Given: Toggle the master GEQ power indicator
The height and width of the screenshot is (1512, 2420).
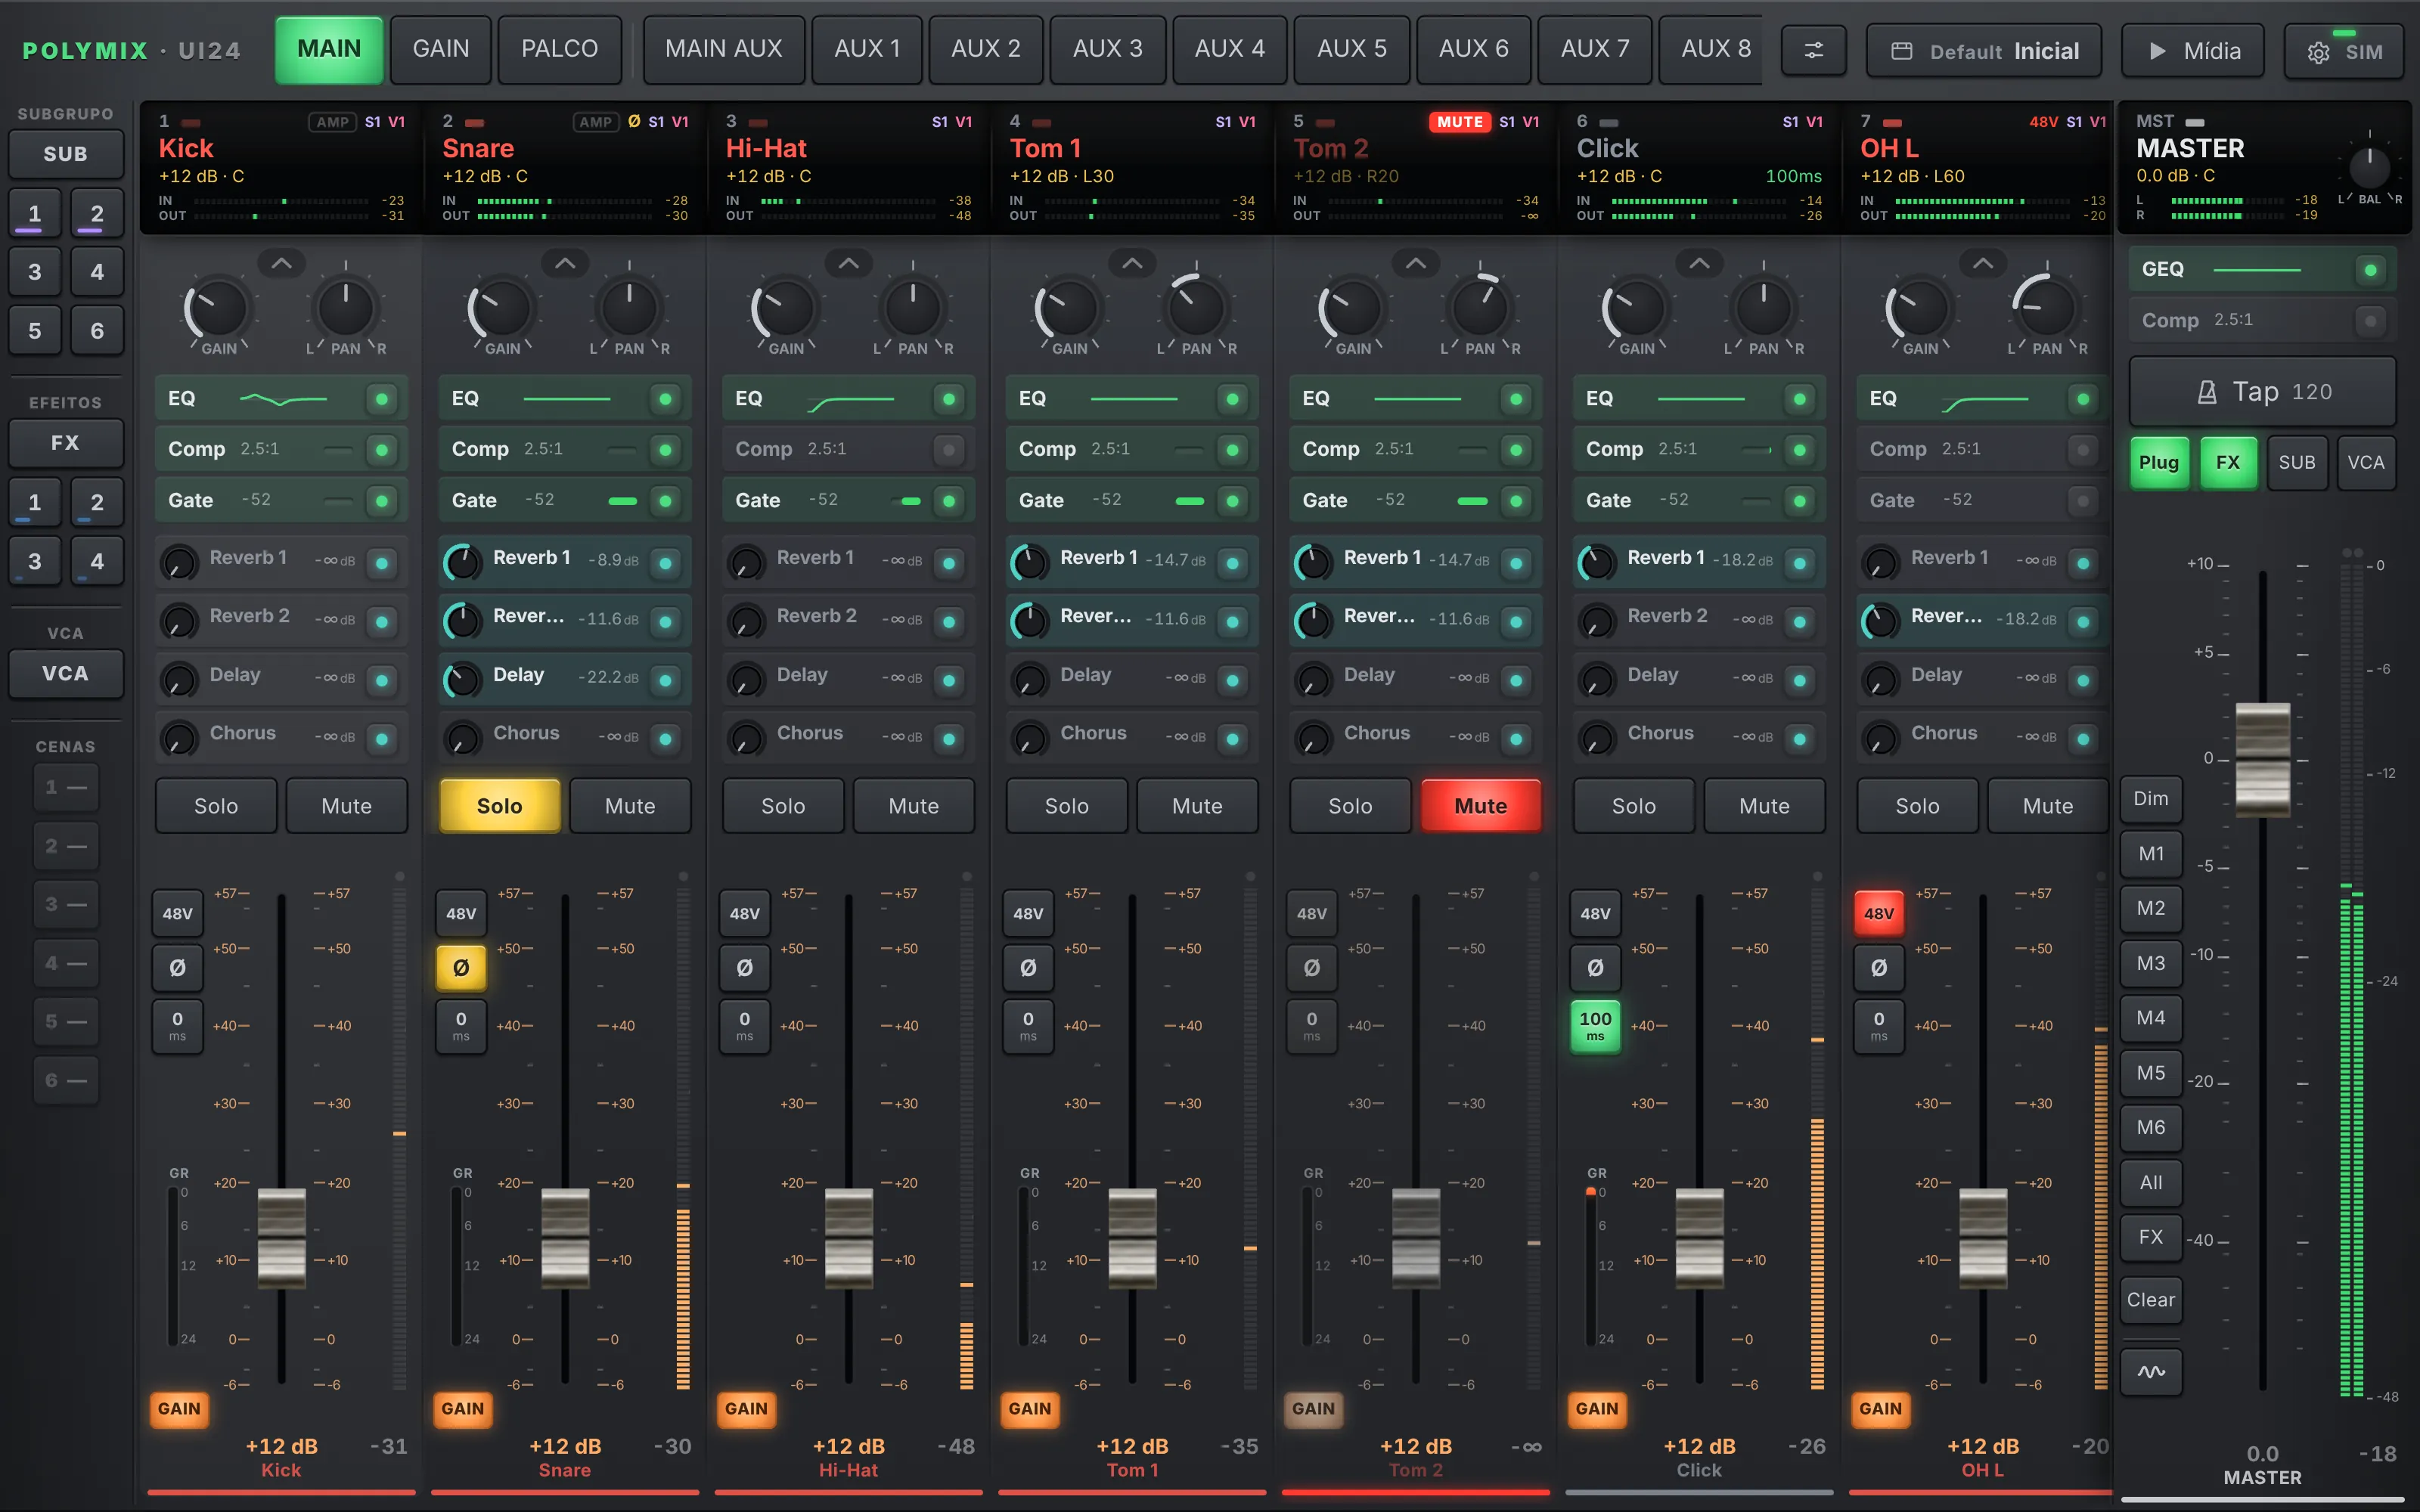Looking at the screenshot, I should click(x=2370, y=270).
